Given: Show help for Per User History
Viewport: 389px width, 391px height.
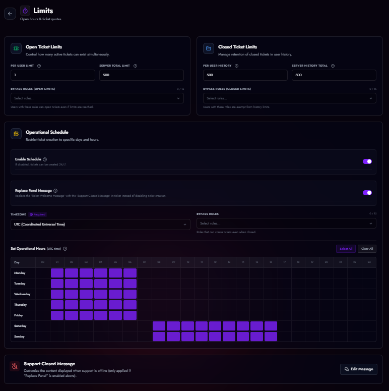Looking at the screenshot, I should 237,66.
